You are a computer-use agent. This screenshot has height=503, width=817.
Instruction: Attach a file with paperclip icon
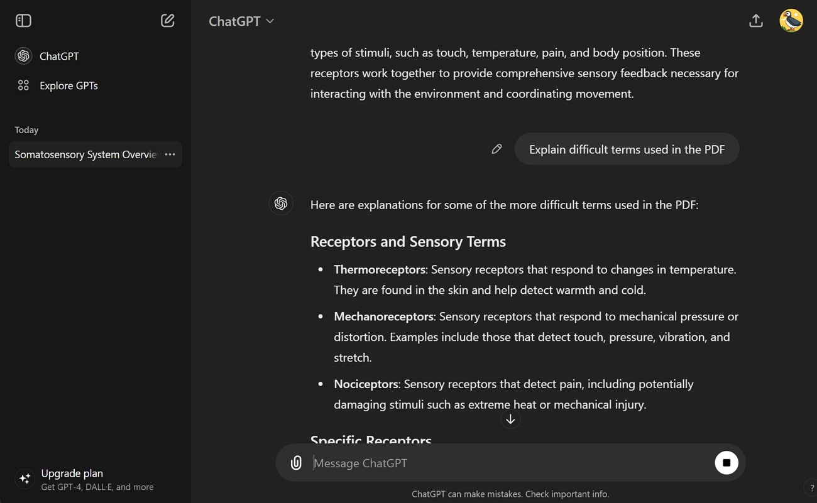coord(296,463)
